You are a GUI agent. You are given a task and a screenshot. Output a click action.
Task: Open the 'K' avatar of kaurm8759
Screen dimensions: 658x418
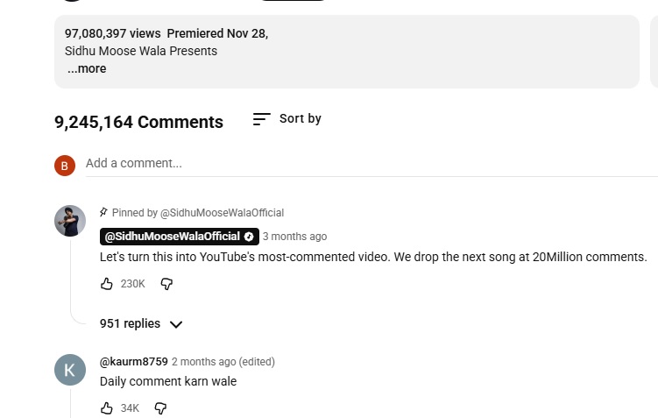[70, 370]
